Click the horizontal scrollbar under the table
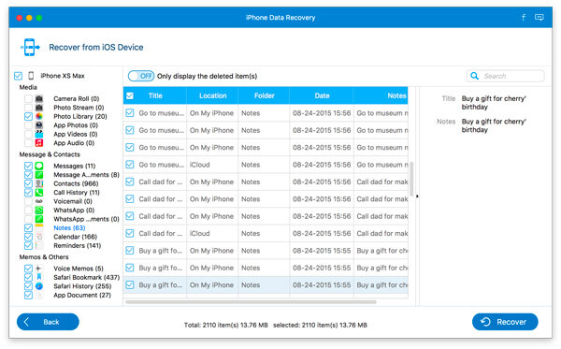Screen dimensions: 561x349 click(251, 302)
